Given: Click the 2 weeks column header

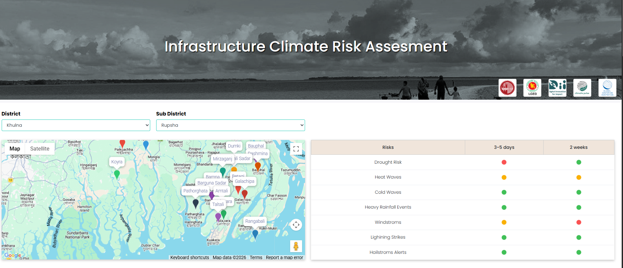Looking at the screenshot, I should (579, 147).
